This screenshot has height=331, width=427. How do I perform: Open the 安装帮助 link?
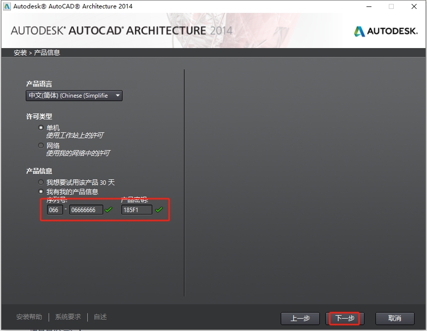(x=30, y=316)
